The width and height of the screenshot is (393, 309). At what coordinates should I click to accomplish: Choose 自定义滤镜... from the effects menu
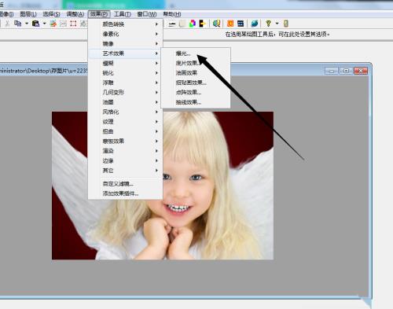(x=125, y=184)
